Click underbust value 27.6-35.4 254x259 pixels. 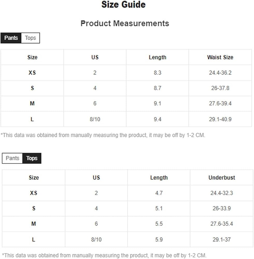[222, 224]
